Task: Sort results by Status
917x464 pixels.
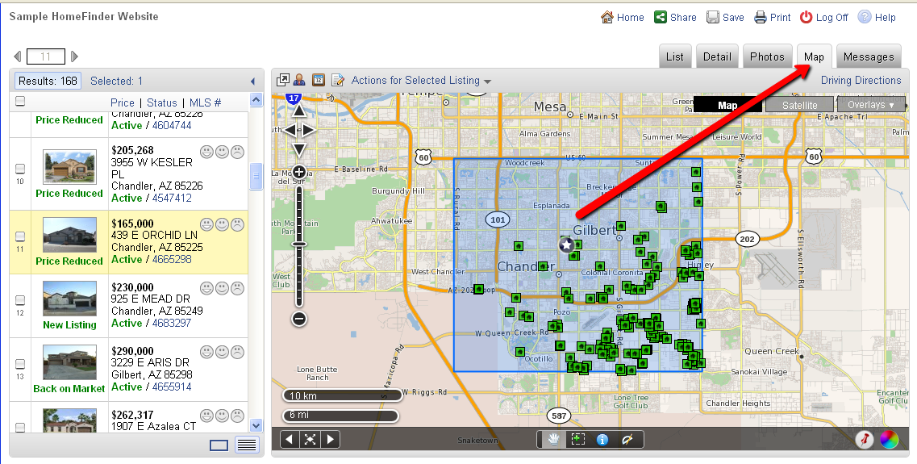Action: [161, 102]
